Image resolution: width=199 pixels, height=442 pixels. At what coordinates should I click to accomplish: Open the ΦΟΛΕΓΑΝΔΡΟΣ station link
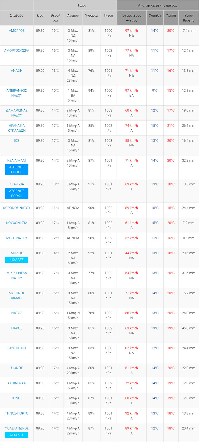pyautogui.click(x=17, y=428)
